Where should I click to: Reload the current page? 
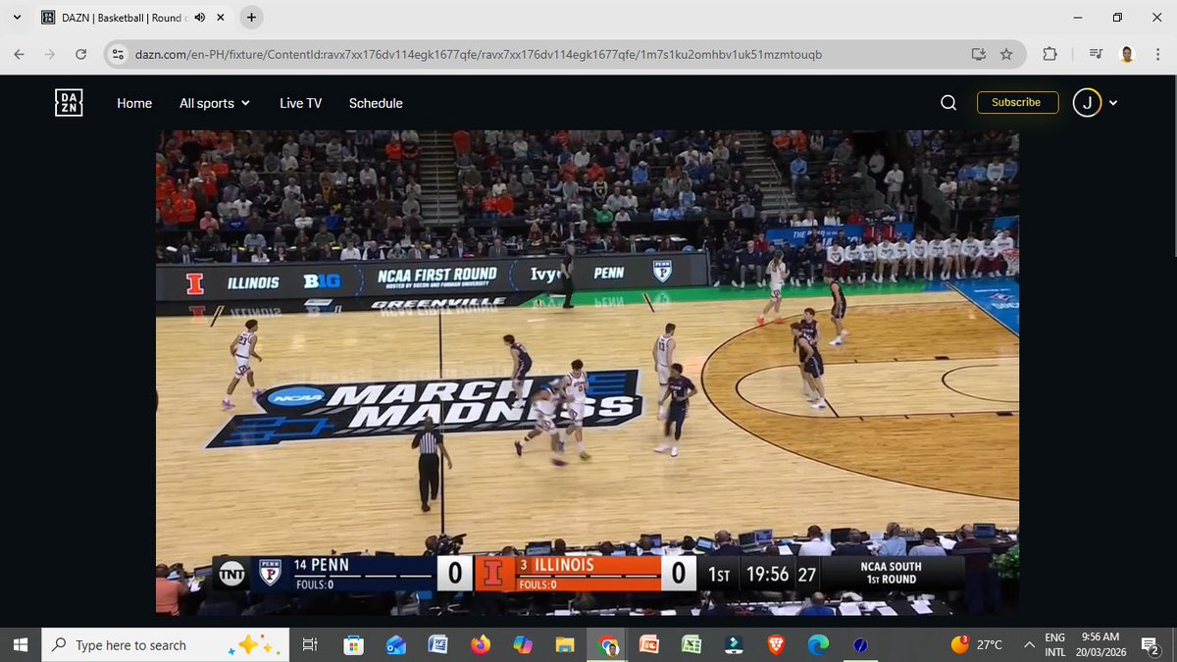80,55
